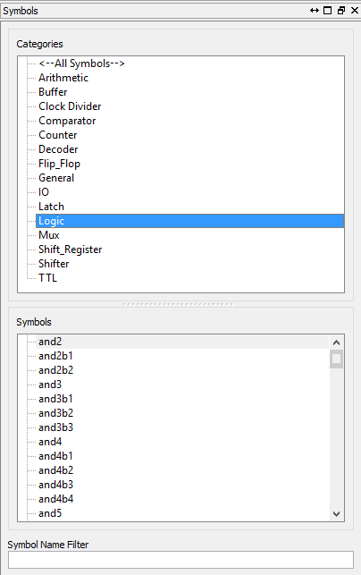
Task: Pick the and3b3 symbol
Action: pyautogui.click(x=55, y=427)
